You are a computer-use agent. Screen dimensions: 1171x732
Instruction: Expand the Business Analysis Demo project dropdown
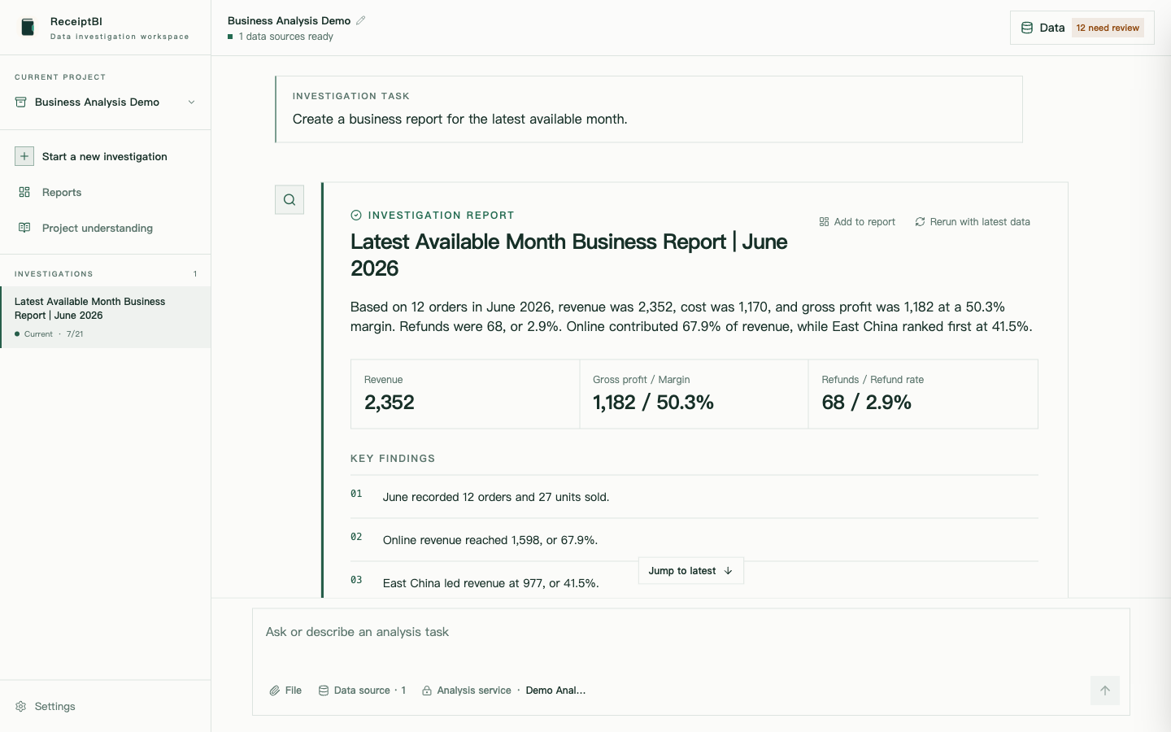click(x=106, y=102)
